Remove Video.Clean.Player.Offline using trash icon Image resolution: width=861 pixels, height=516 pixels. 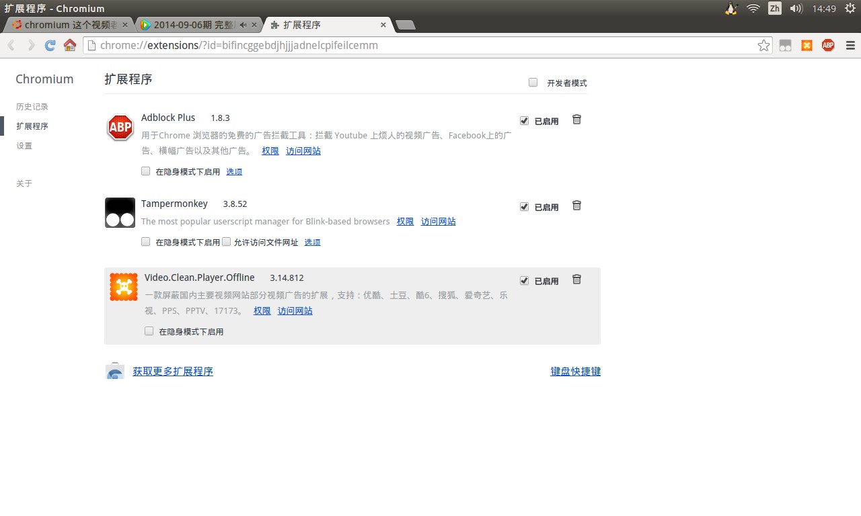(x=576, y=279)
